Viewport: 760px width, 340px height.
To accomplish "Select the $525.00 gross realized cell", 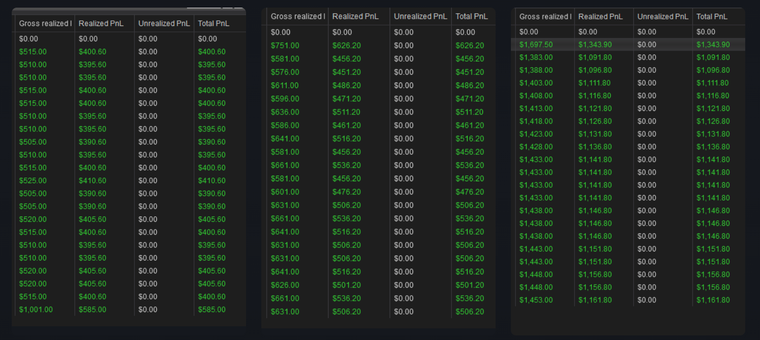I will coord(33,181).
